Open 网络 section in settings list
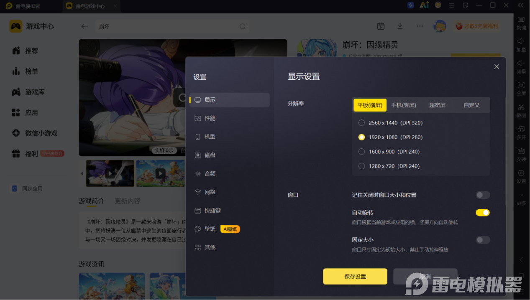530x300 pixels. pos(229,192)
